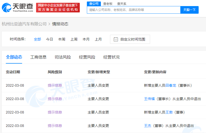
Task: Click the date 2022-03-08 in the 王杰 row
Action: point(15,126)
